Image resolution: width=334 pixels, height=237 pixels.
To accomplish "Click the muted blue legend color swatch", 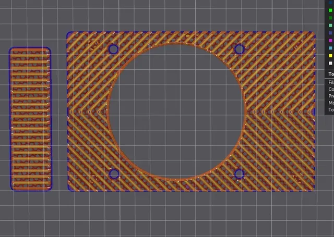I will click(330, 33).
